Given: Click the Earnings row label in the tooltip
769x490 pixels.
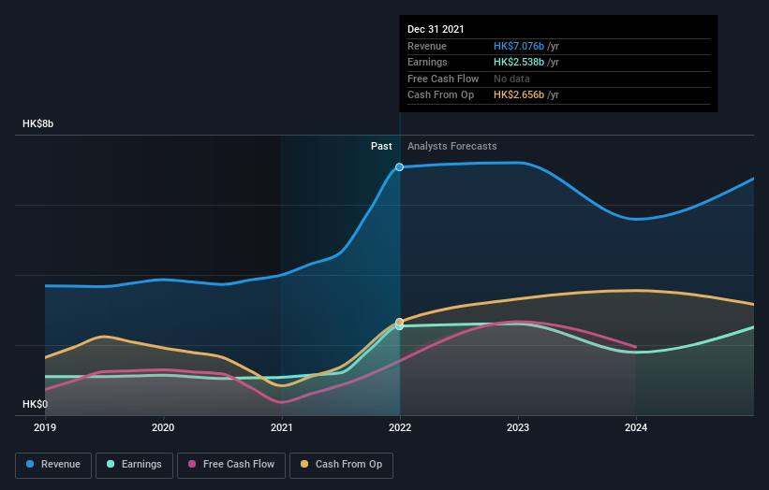Looking at the screenshot, I should coord(427,62).
